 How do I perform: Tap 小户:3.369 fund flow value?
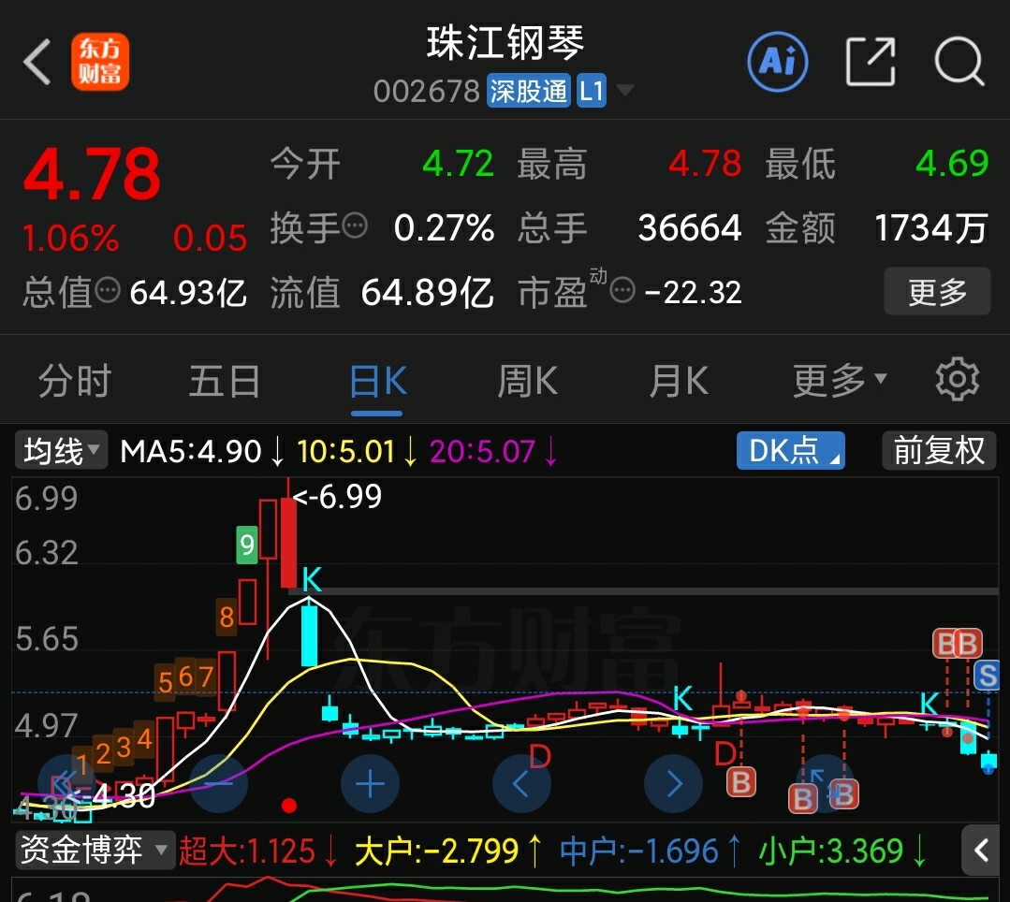pos(831,851)
